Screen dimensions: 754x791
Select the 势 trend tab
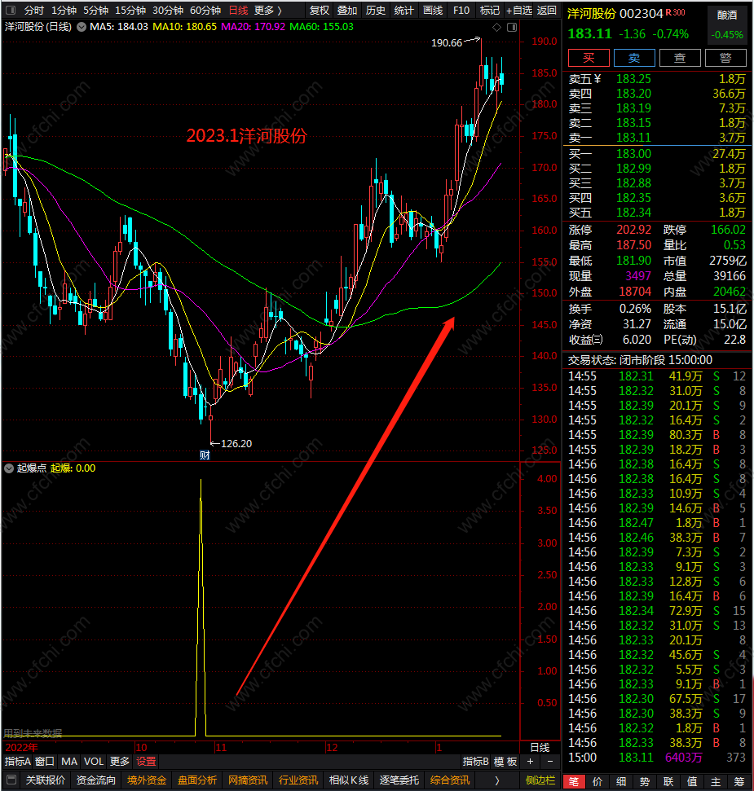click(x=645, y=781)
